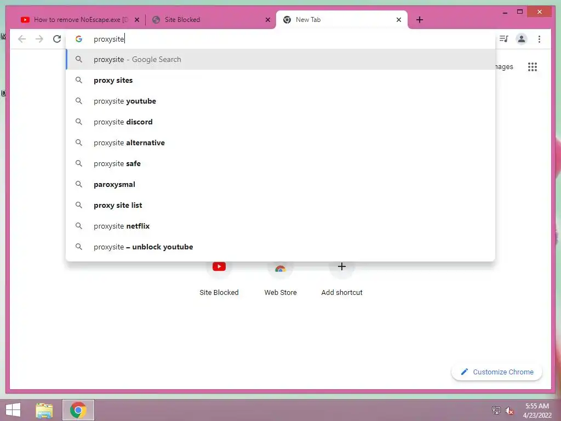561x421 pixels.
Task: Choose the proxy sites suggestion
Action: (x=281, y=80)
